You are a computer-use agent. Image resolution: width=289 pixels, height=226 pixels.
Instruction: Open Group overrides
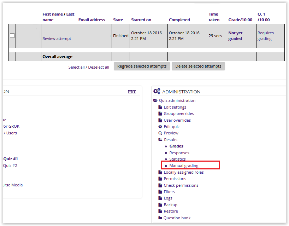tap(179, 114)
